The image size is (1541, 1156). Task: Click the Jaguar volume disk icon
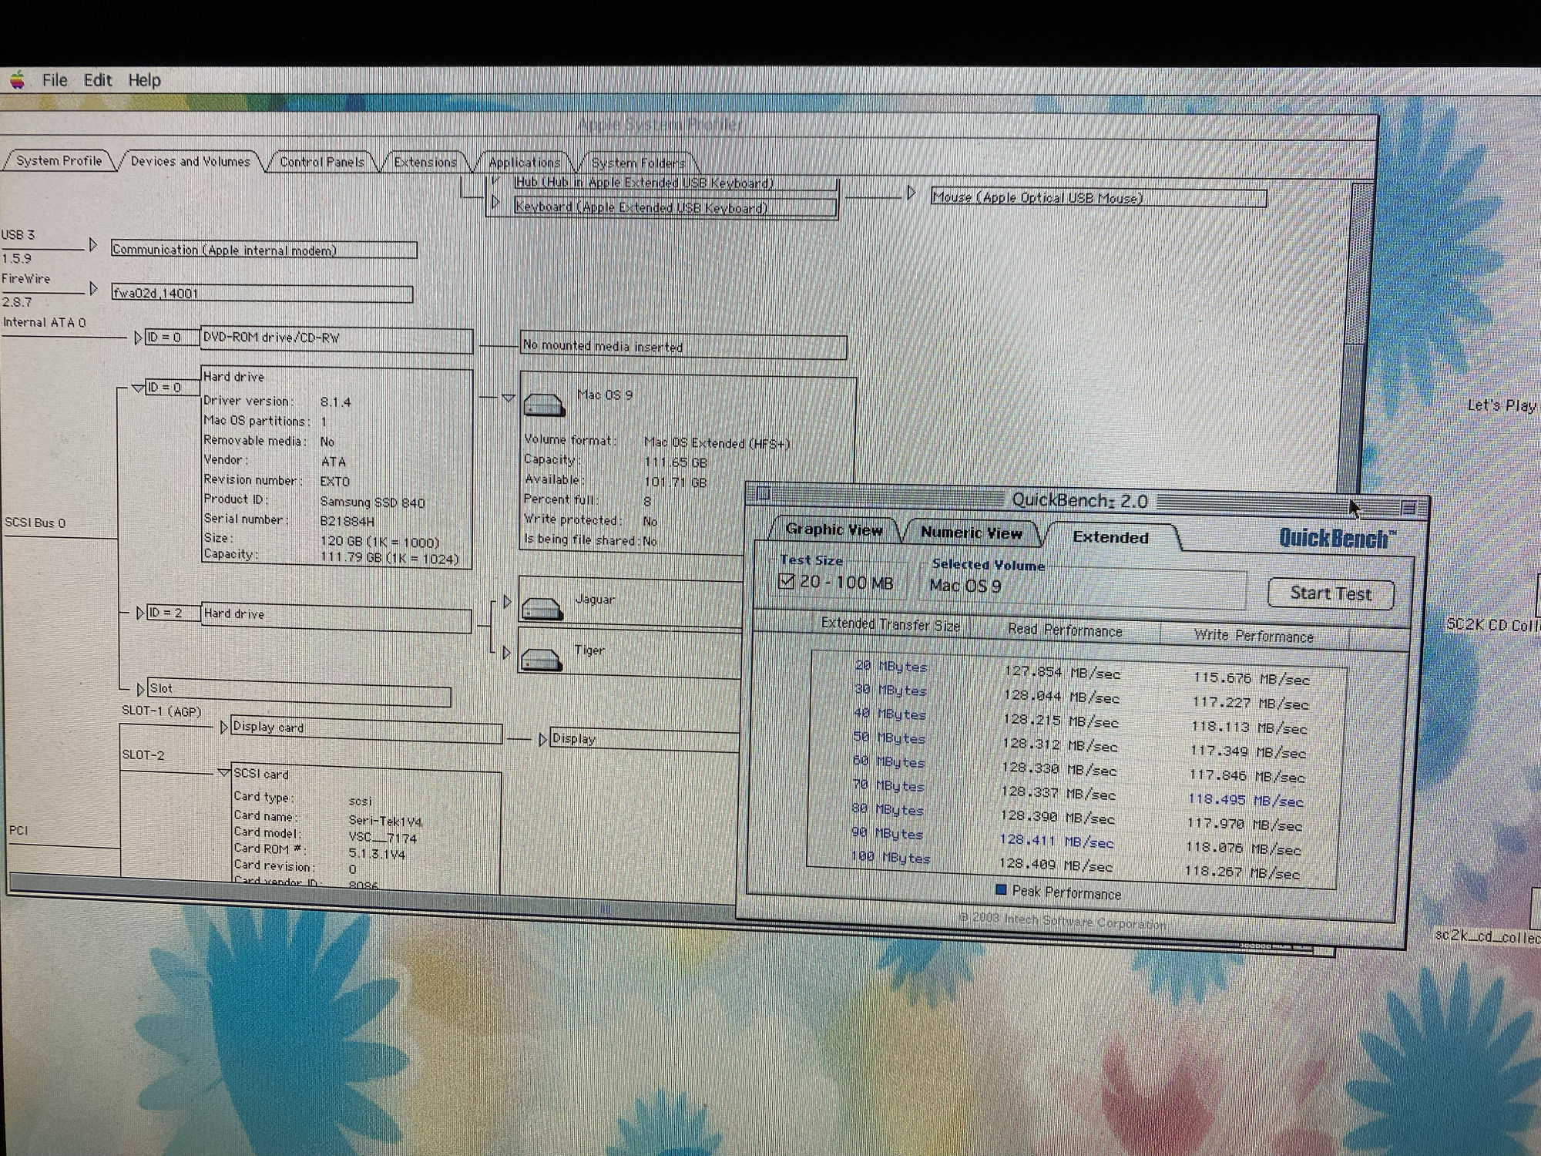[542, 609]
